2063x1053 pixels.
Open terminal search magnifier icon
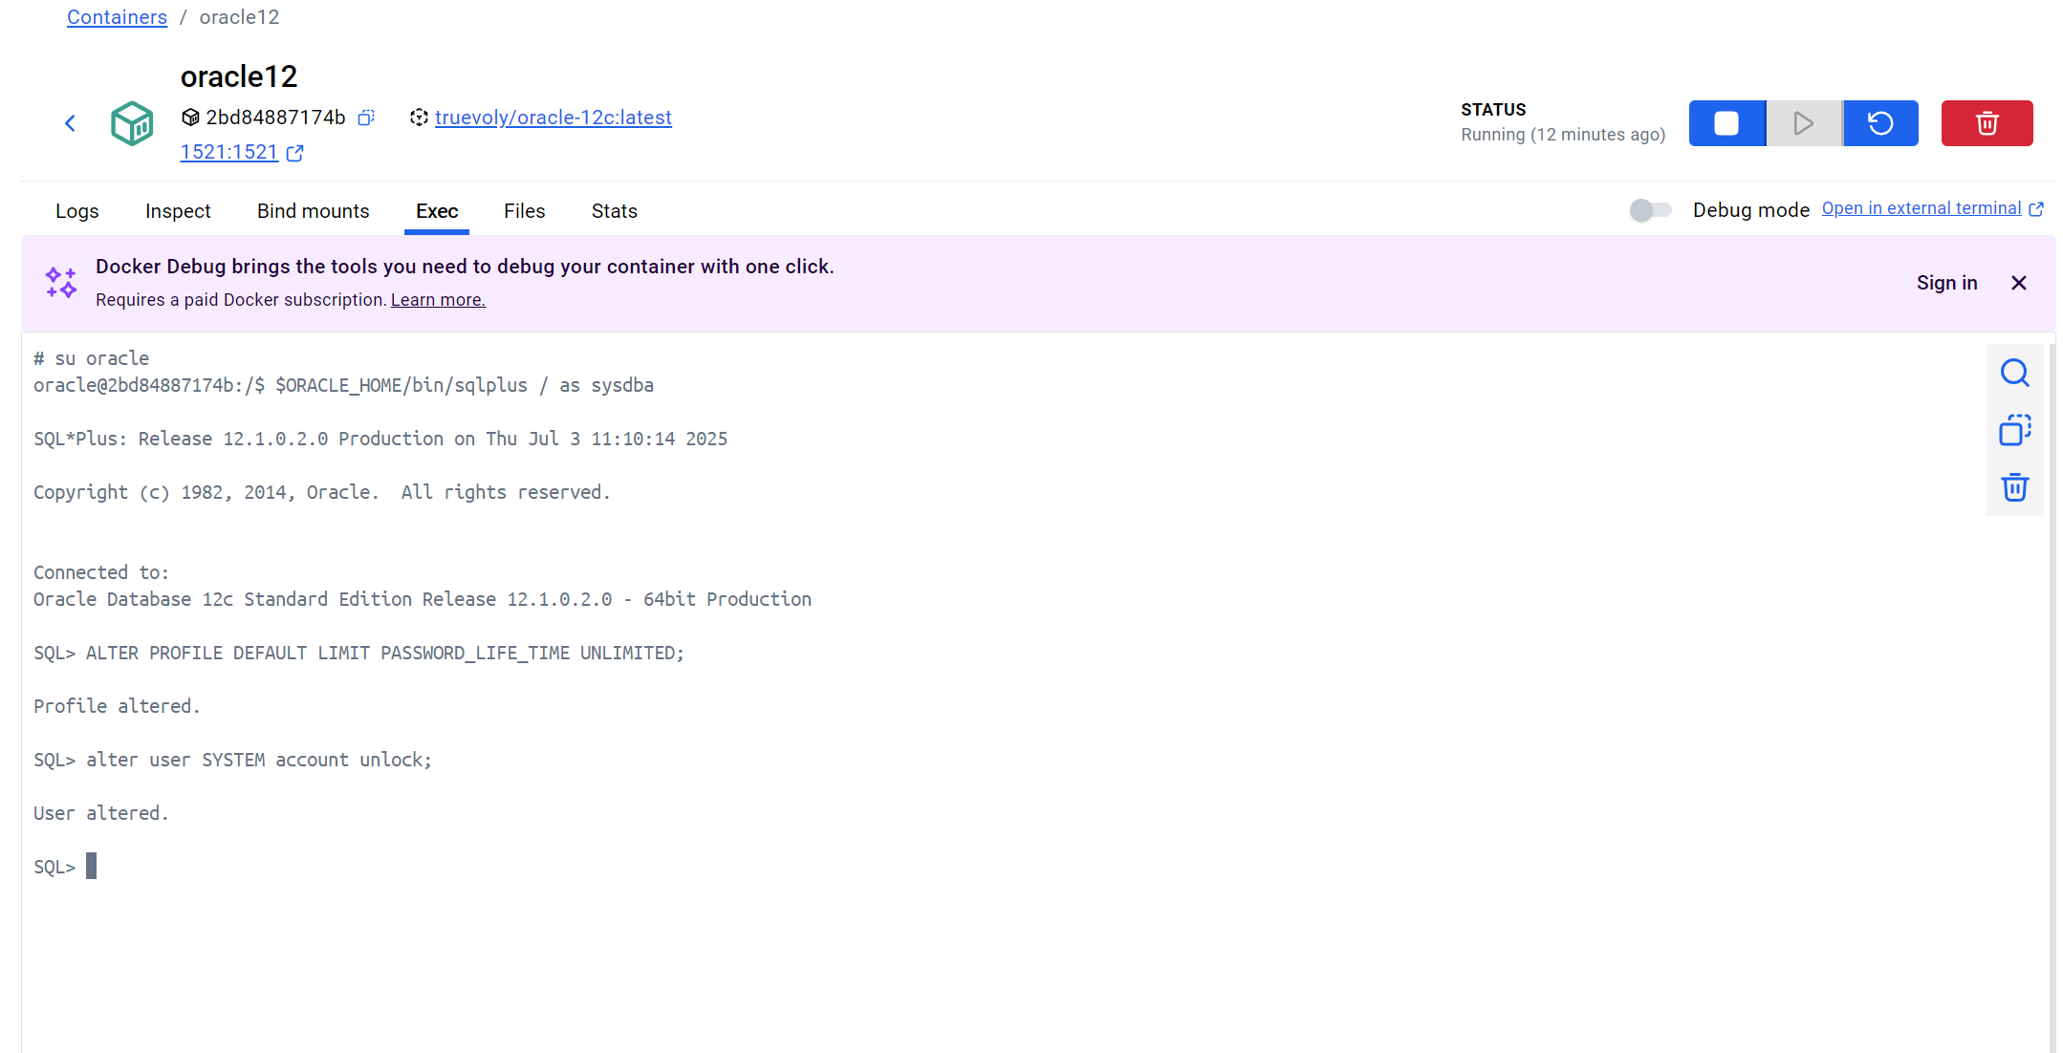tap(2014, 373)
